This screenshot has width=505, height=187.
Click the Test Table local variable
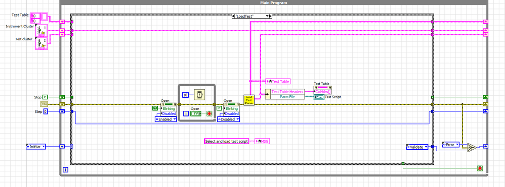[x=278, y=82]
